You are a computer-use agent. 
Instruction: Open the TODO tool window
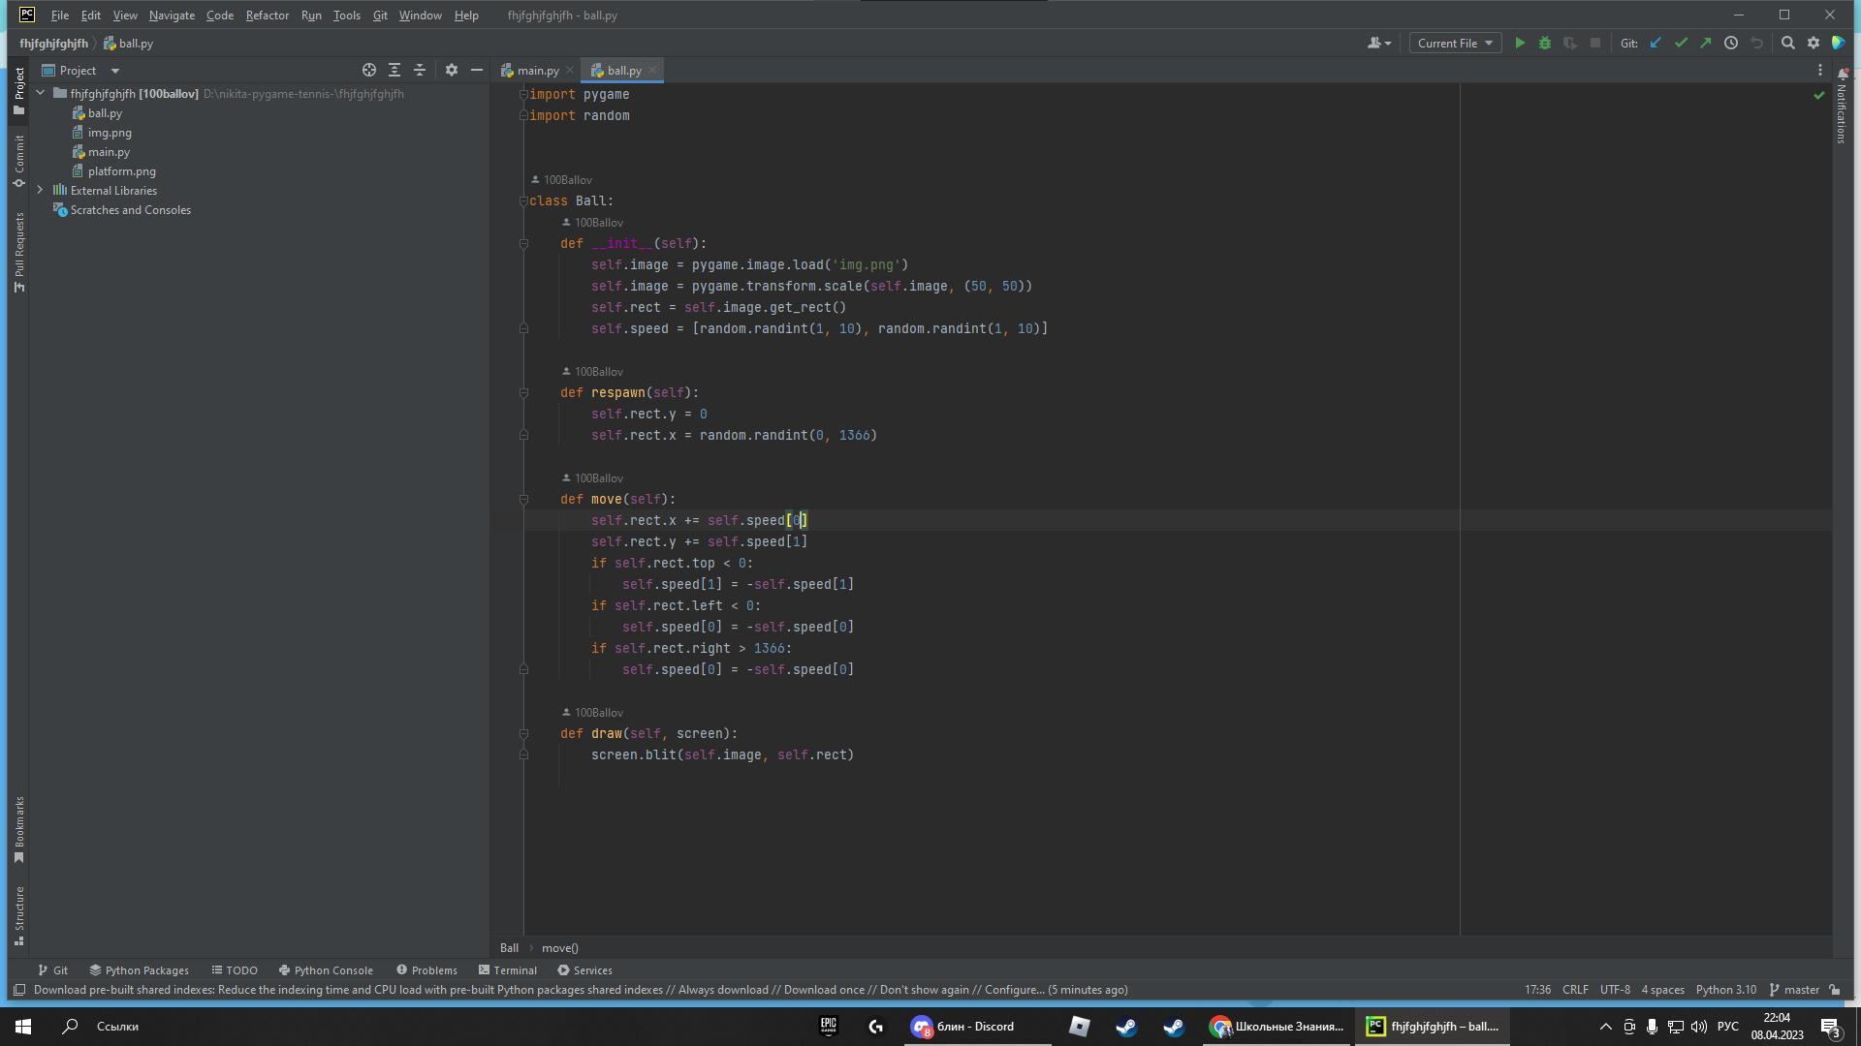[235, 970]
